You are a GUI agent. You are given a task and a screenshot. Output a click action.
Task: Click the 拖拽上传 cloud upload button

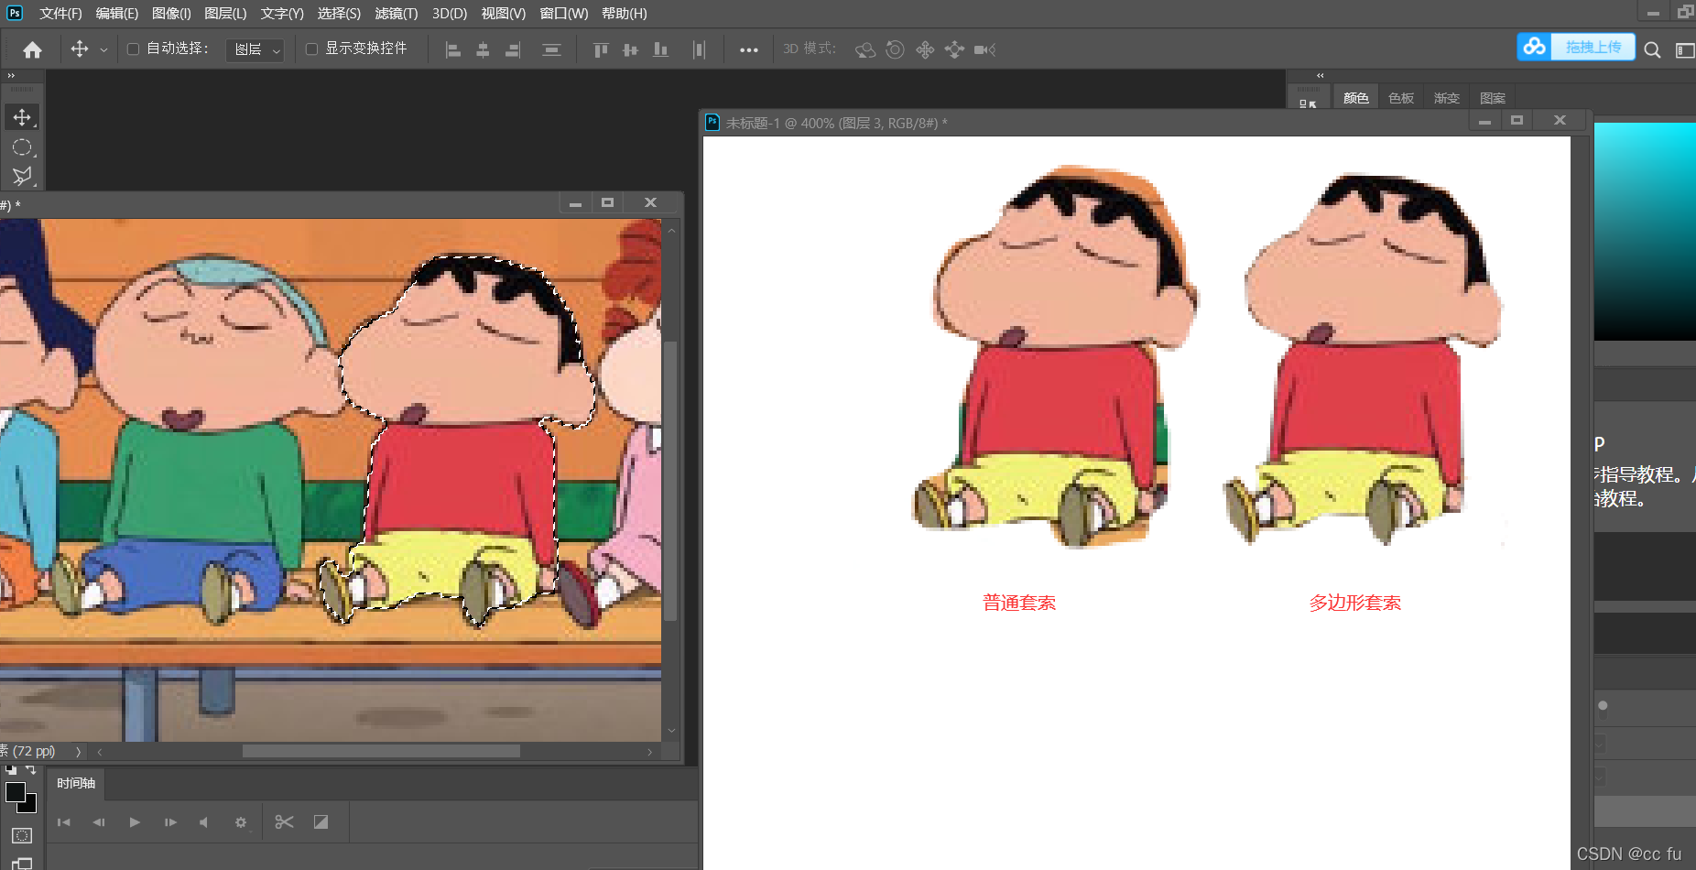pos(1576,47)
